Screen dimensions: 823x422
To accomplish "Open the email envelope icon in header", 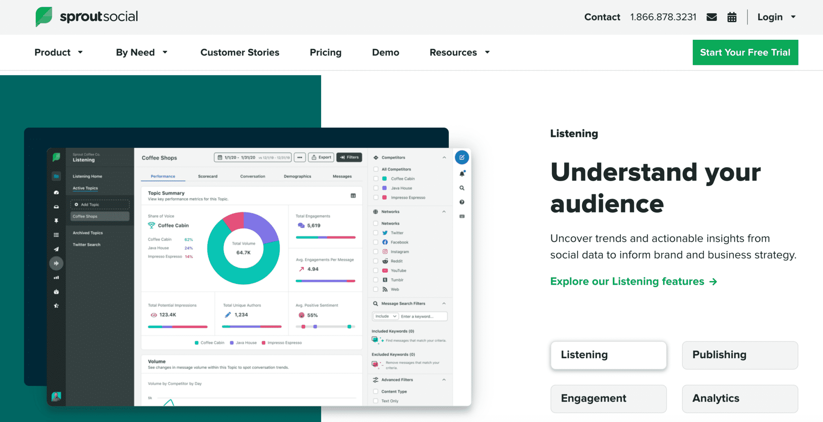I will click(712, 17).
